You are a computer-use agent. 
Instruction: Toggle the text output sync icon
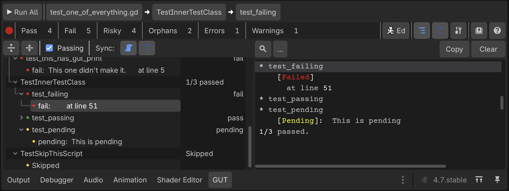147,48
